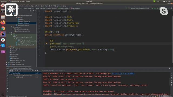Open Google Chrome from the dock

tap(3, 28)
